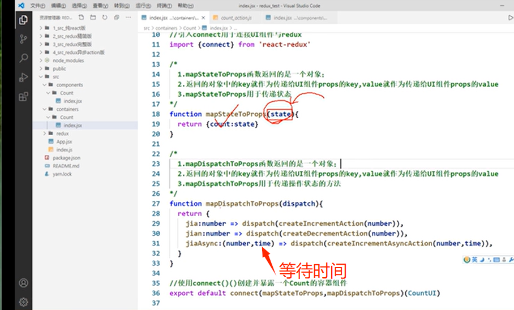Click CountUI on line 36
Viewport: 514px width, 310px height.
coord(422,293)
